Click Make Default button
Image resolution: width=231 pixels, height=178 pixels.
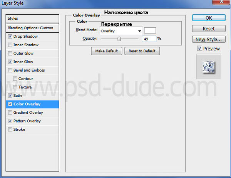107,51
